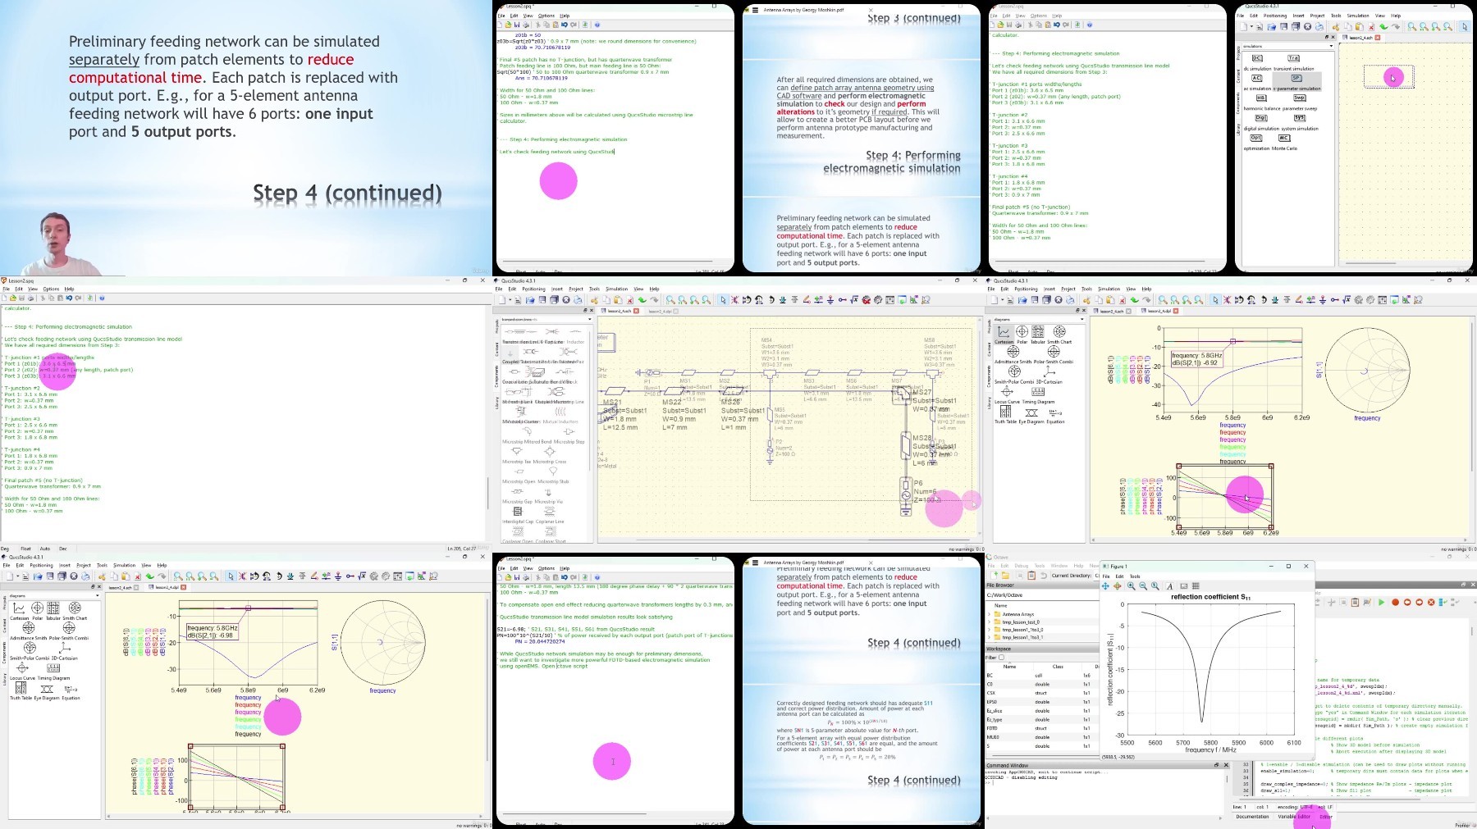Click green undo arrow in microstrip schematic window
Viewport: 1477px width, 829px height.
[642, 300]
